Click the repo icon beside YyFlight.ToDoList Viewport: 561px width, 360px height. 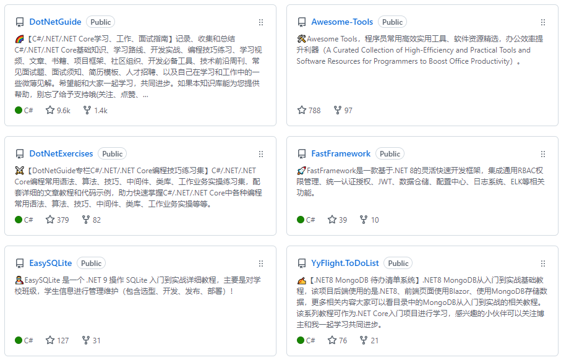pos(302,264)
